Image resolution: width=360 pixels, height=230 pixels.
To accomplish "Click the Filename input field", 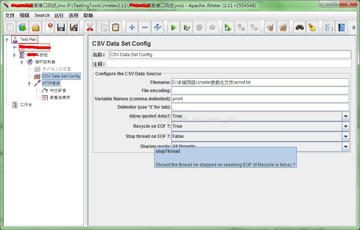I will [260, 82].
